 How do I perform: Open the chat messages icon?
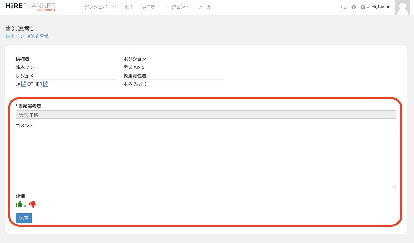(x=344, y=7)
